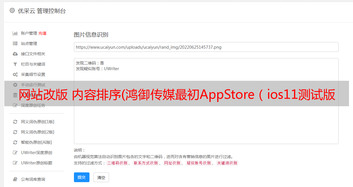Open UWriter深度原创 page

(36, 153)
